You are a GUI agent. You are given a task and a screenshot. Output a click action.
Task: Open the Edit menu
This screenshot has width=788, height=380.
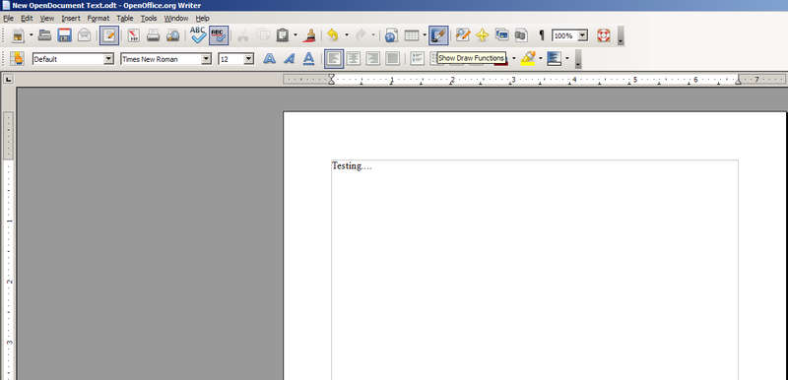pyautogui.click(x=27, y=18)
